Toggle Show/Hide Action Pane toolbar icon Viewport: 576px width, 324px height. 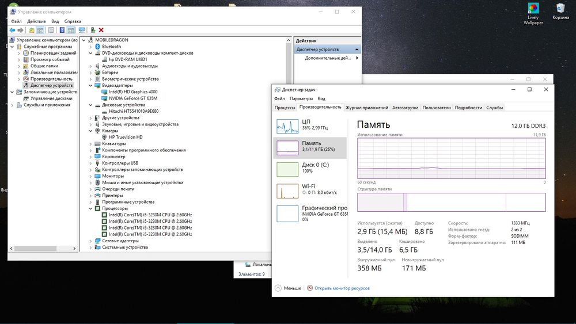tap(70, 30)
